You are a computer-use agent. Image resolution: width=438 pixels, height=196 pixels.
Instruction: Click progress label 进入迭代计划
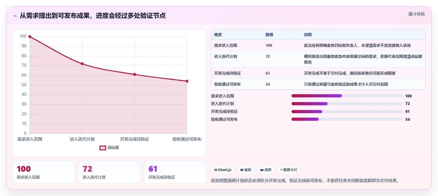pyautogui.click(x=222, y=104)
